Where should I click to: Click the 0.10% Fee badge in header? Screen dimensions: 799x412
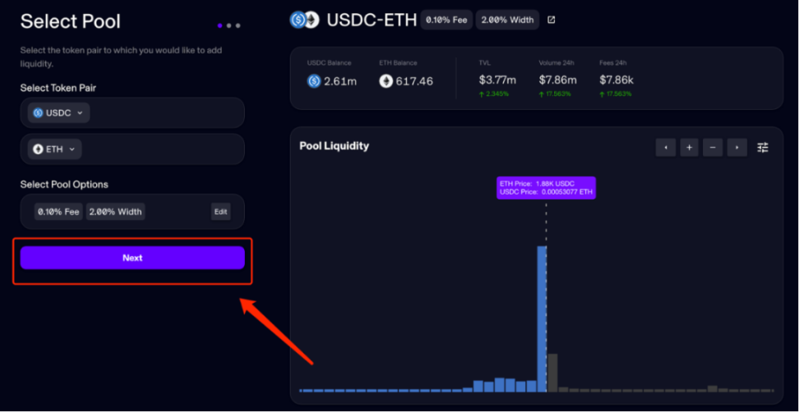446,20
